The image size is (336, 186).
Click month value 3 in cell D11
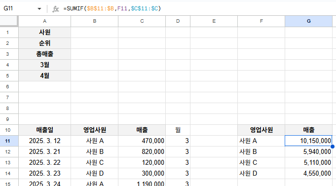178,141
